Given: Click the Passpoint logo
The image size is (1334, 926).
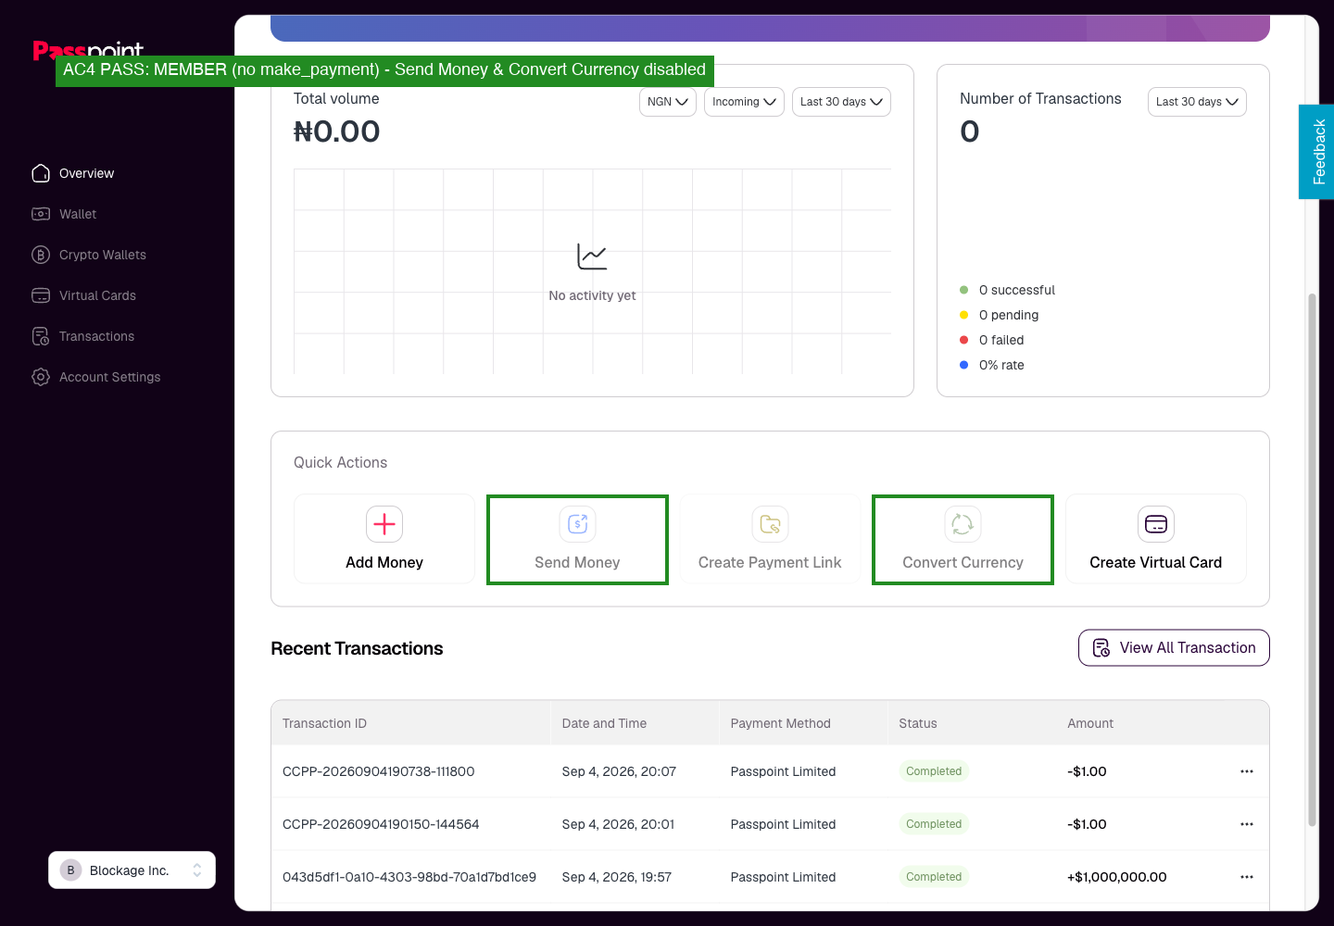Looking at the screenshot, I should tap(88, 49).
